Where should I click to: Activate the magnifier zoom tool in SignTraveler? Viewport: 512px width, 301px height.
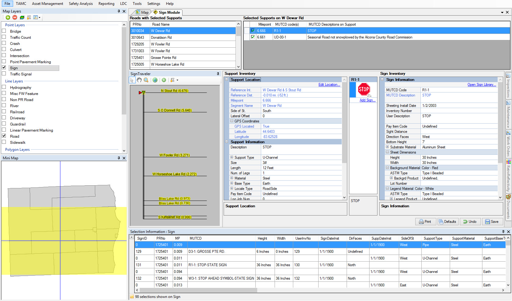click(x=146, y=80)
